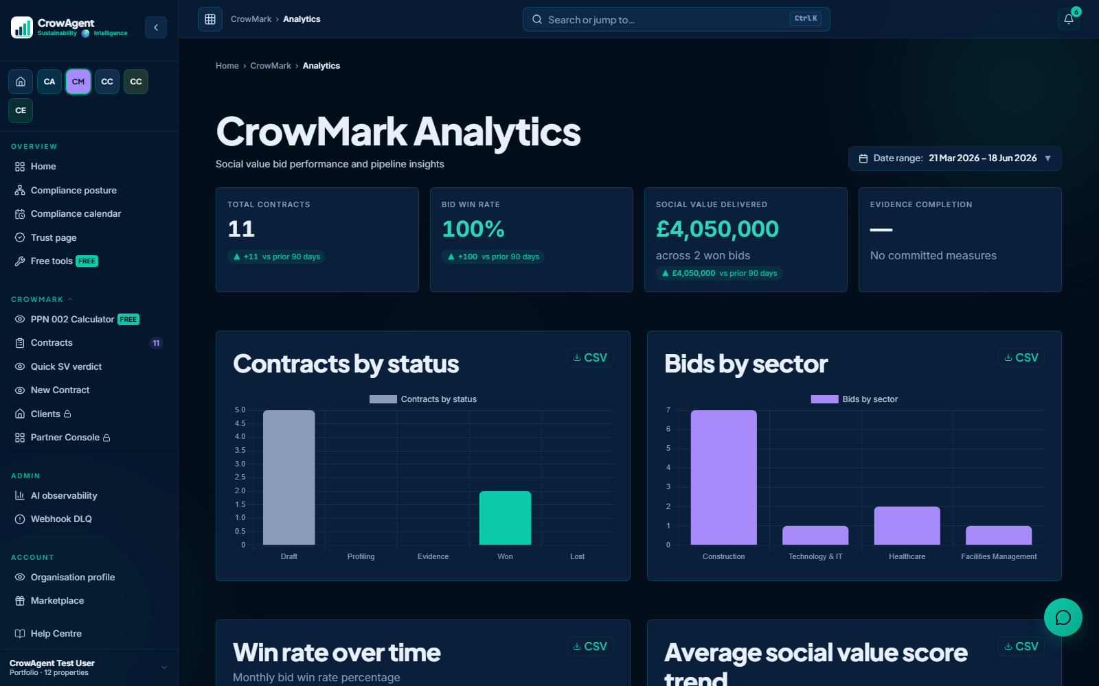Click the Facilities Management bar
The width and height of the screenshot is (1099, 686).
point(999,535)
